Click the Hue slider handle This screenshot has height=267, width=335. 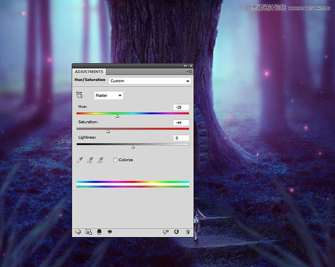(117, 116)
